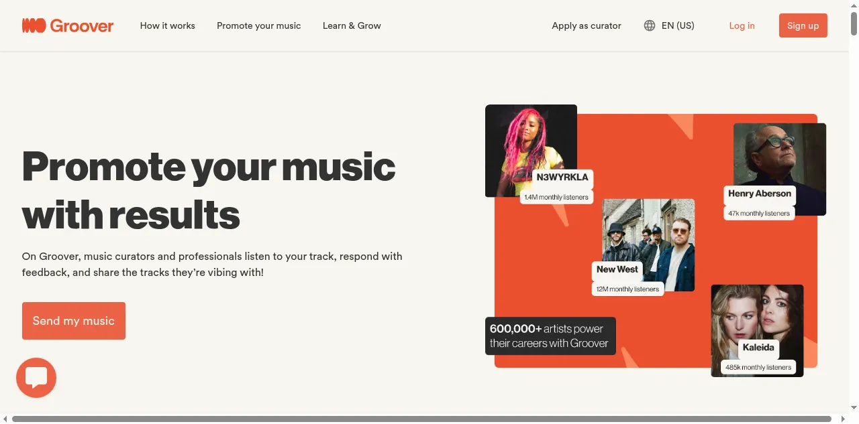The width and height of the screenshot is (859, 424).
Task: Click the Kaleida artist photo
Action: click(757, 330)
